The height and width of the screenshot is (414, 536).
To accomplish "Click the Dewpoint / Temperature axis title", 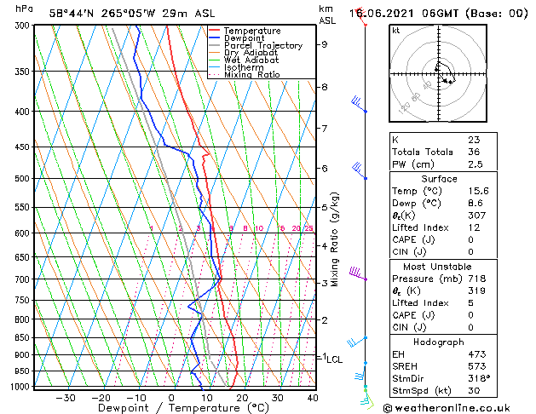I will pos(183,408).
